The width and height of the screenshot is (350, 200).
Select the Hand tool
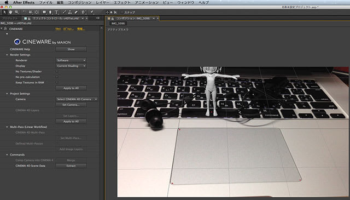click(10, 12)
